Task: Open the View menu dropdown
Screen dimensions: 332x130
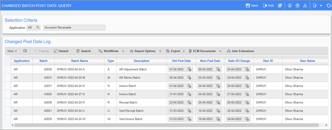Action: [x=12, y=51]
